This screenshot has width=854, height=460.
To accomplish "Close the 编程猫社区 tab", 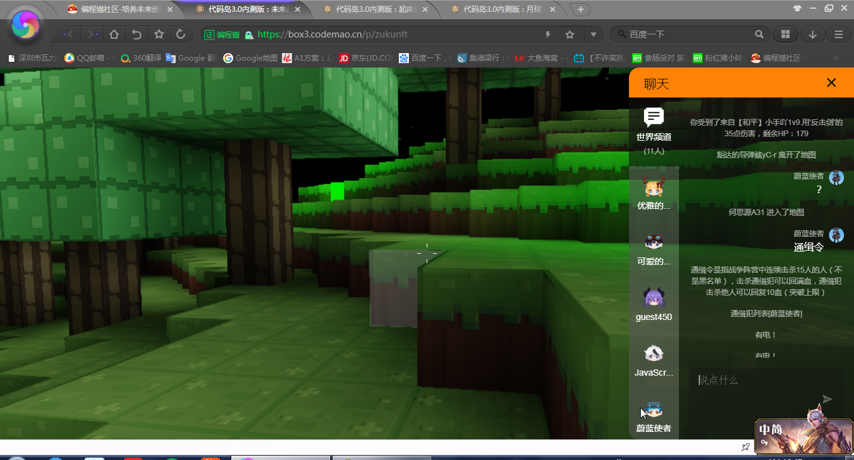I will [x=169, y=9].
